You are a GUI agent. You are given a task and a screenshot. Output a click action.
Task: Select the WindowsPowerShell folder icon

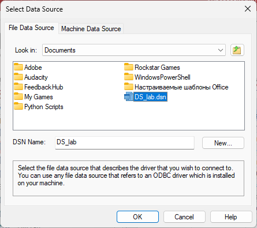(129, 77)
